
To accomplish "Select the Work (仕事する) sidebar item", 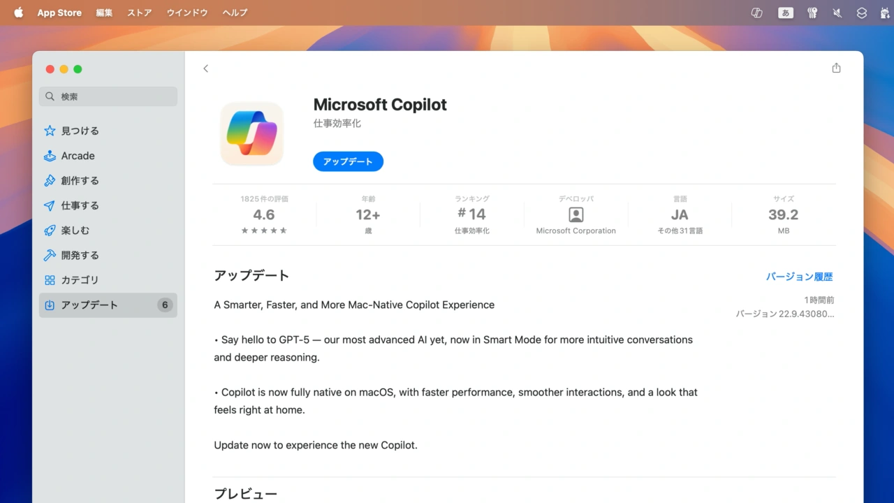I will pos(80,205).
